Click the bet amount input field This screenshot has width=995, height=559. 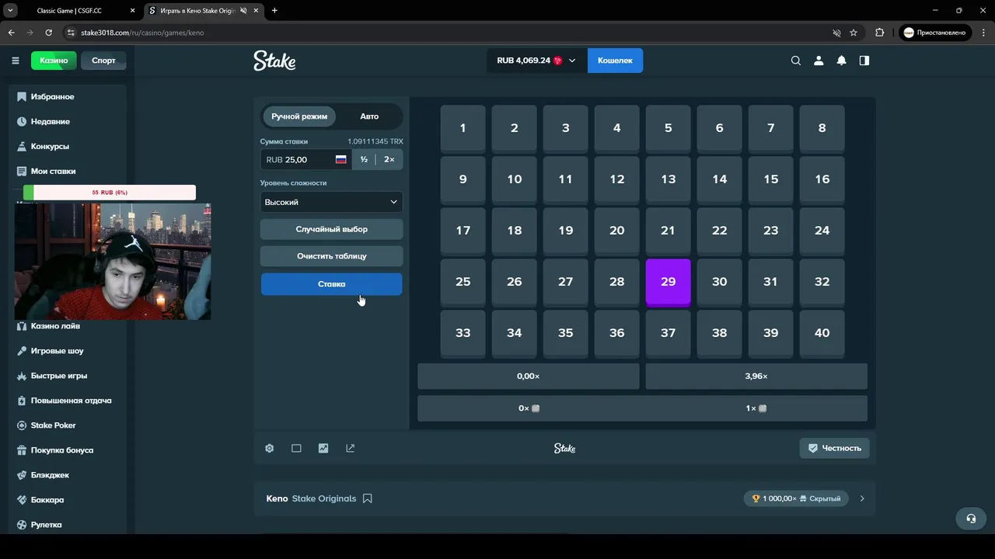pyautogui.click(x=305, y=159)
